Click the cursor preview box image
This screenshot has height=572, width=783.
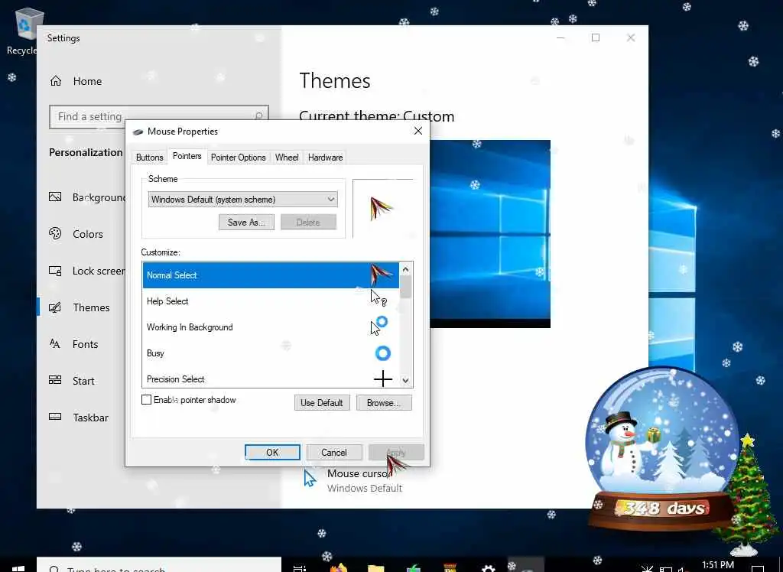click(381, 208)
